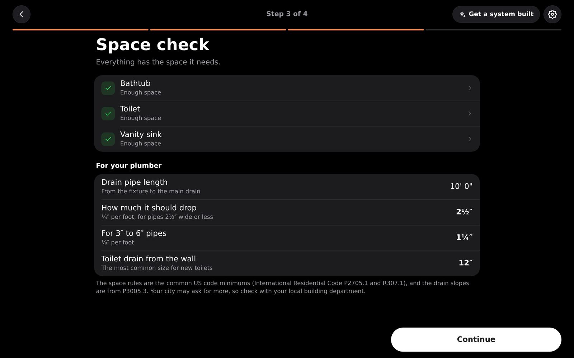
Task: Click the 1¼″ value for 3″ to 6″ pipes
Action: (464, 237)
